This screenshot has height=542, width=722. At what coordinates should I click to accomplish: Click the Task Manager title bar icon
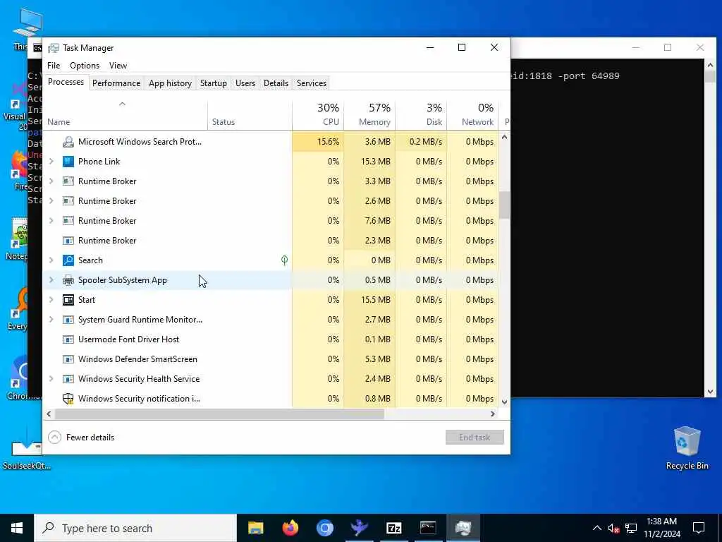point(54,48)
